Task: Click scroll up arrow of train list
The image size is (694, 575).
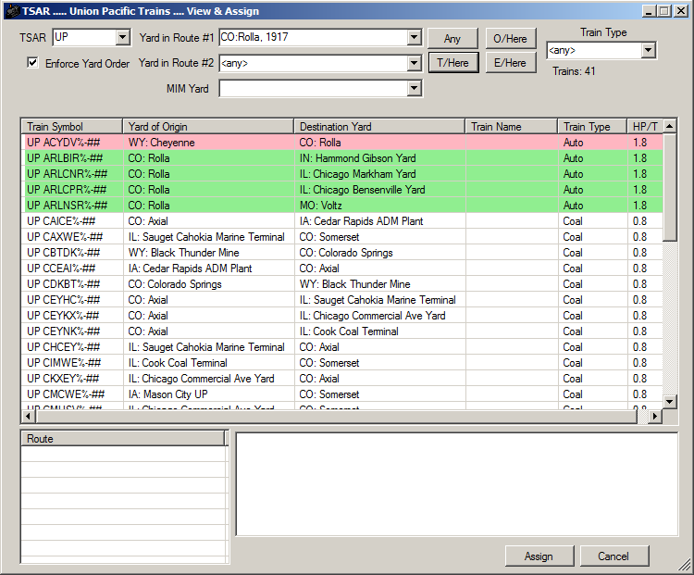Action: pyautogui.click(x=670, y=126)
